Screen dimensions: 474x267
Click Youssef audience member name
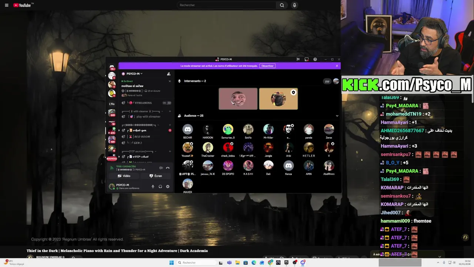pyautogui.click(x=187, y=156)
